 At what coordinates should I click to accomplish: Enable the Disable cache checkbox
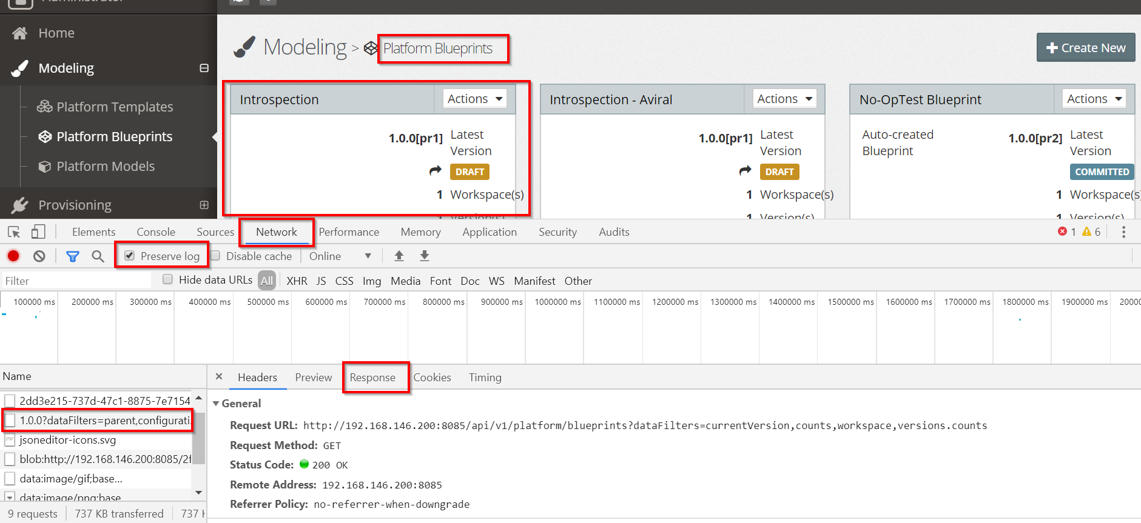[215, 256]
